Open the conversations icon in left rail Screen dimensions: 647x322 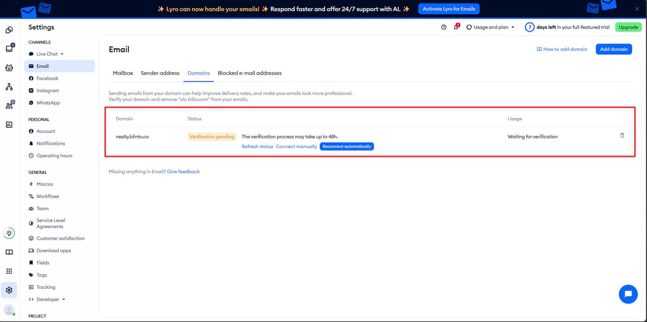click(x=9, y=30)
